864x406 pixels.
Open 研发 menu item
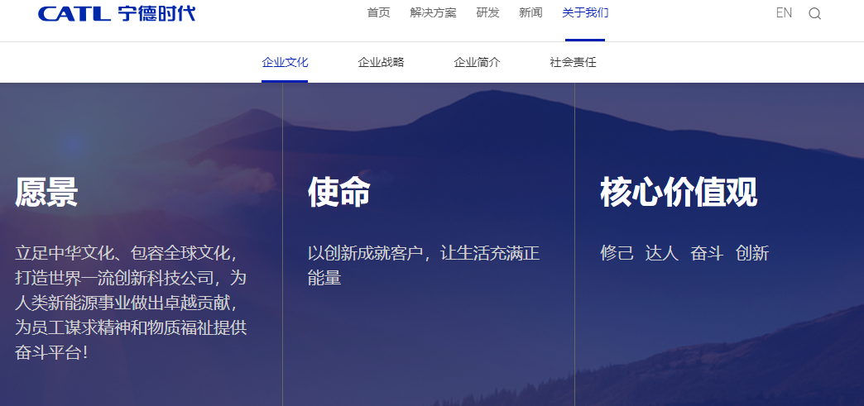tap(487, 12)
